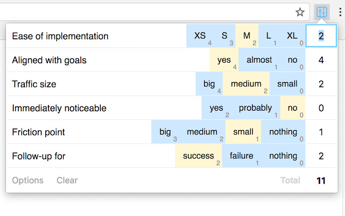
Task: Click the bookmark star icon
Action: point(300,12)
